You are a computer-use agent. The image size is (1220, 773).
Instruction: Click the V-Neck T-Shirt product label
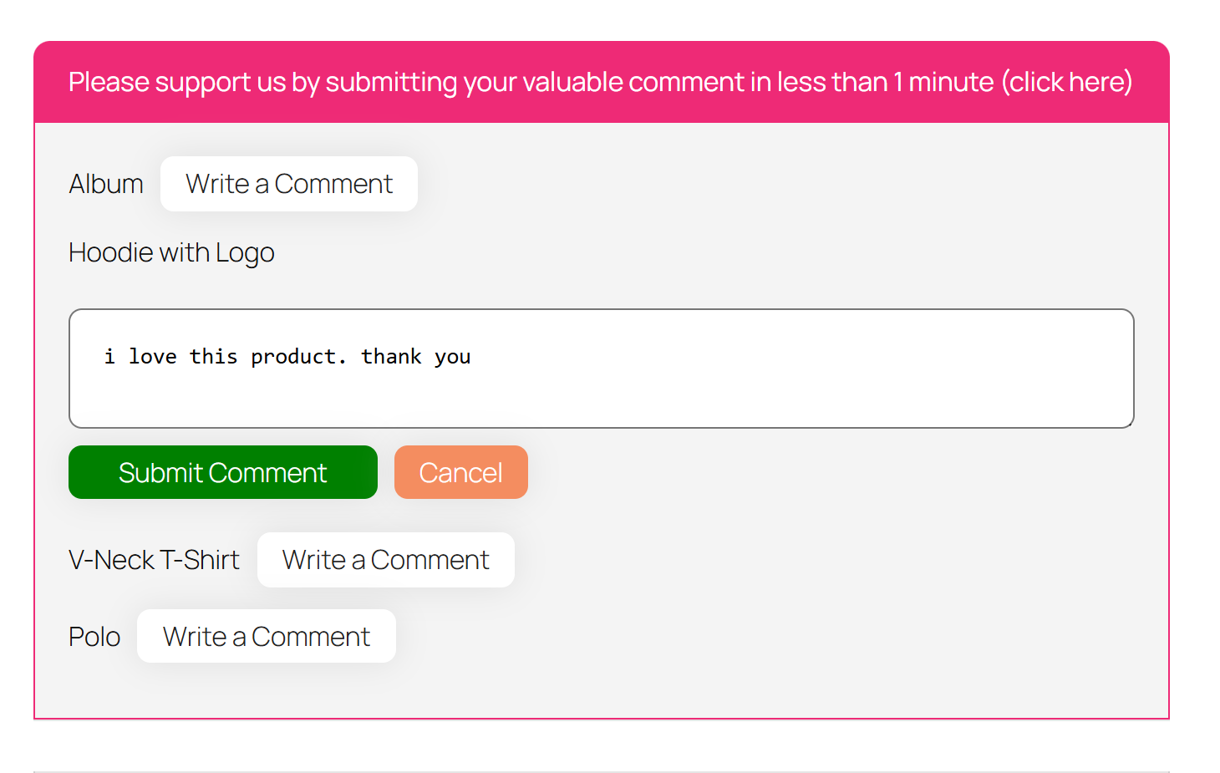(x=154, y=560)
